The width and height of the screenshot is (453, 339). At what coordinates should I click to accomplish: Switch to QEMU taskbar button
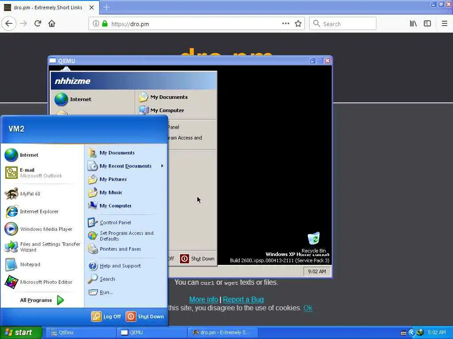pos(152,333)
